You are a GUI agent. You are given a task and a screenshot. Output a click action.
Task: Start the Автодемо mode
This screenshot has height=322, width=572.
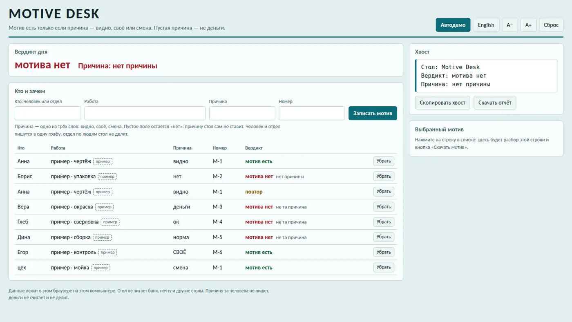point(453,25)
